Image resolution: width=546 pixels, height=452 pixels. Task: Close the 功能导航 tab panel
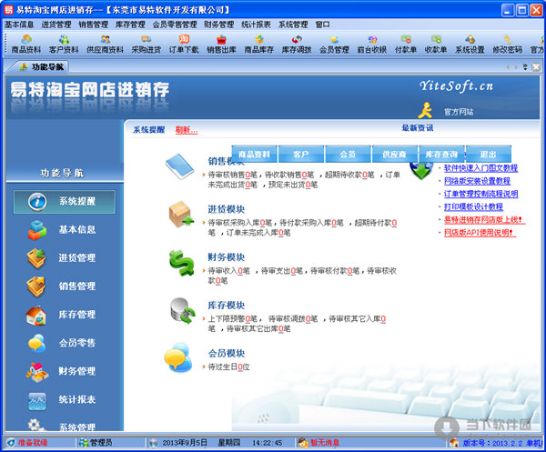click(536, 66)
